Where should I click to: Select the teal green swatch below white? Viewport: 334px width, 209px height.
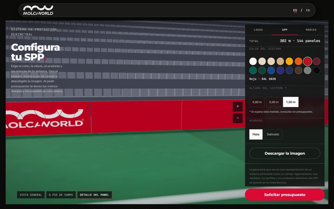point(253,70)
